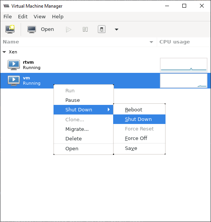Open the Help menu

(x=58, y=16)
